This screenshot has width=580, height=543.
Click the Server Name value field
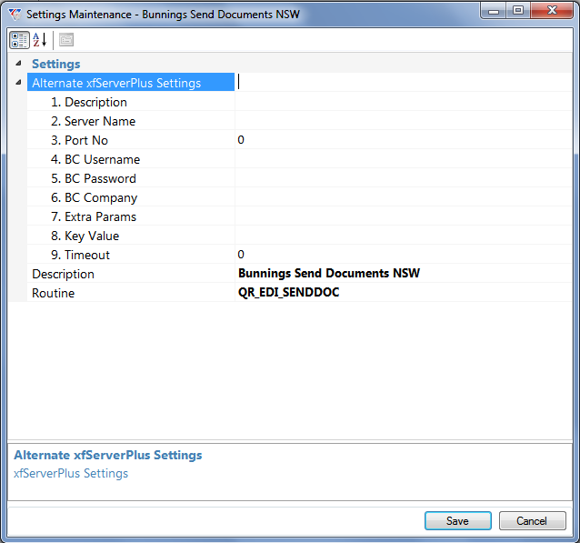coord(404,121)
